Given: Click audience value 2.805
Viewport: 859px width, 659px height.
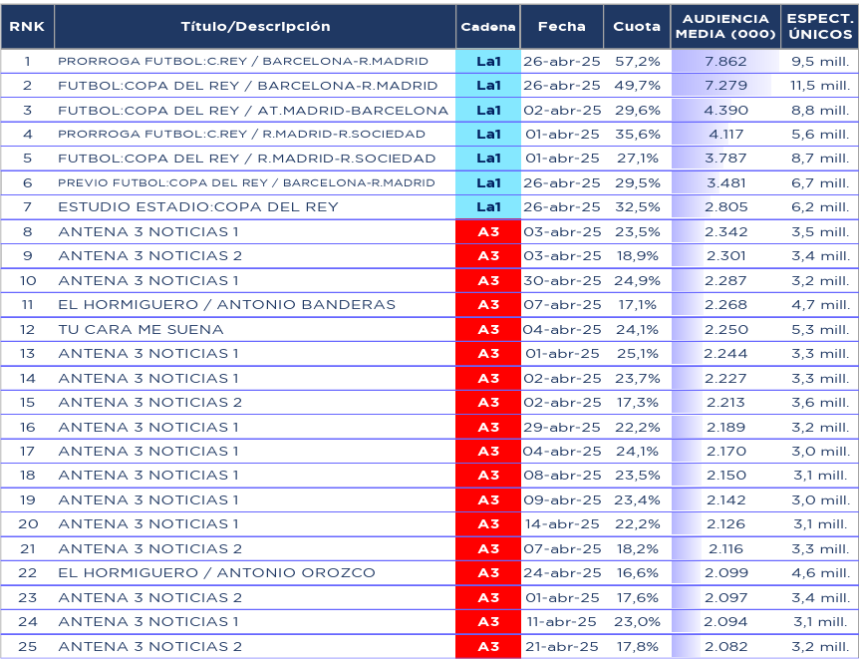Looking at the screenshot, I should (725, 207).
